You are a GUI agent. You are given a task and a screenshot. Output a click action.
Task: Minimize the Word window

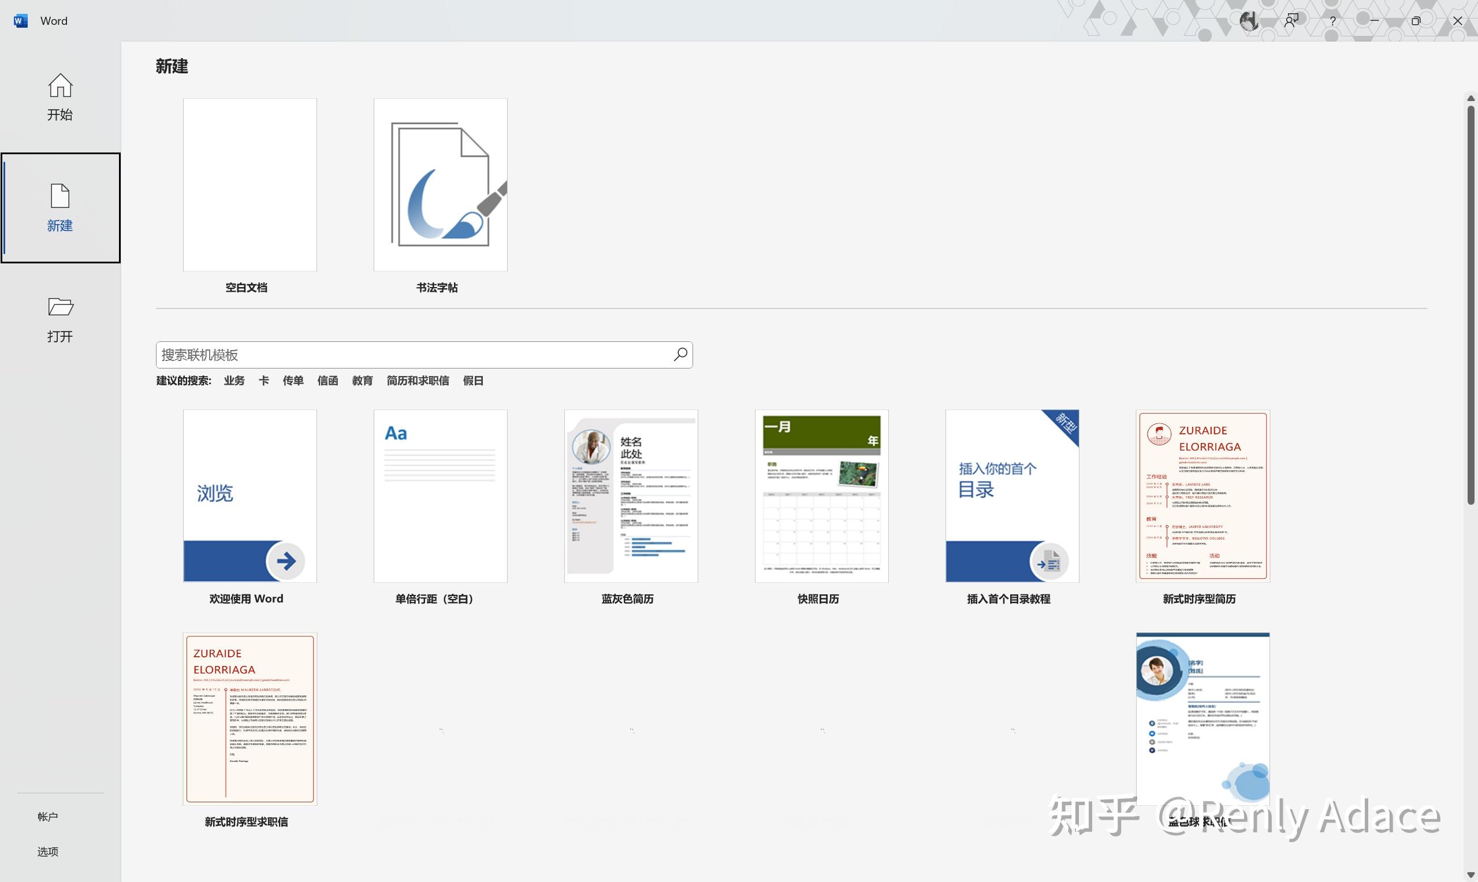[1375, 21]
